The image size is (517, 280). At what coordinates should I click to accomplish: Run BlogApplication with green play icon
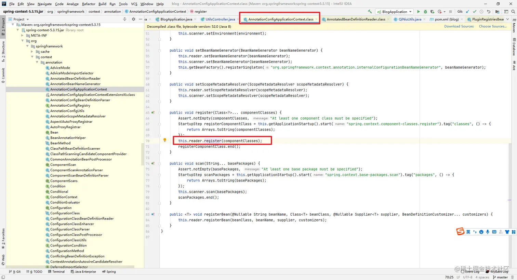(418, 12)
